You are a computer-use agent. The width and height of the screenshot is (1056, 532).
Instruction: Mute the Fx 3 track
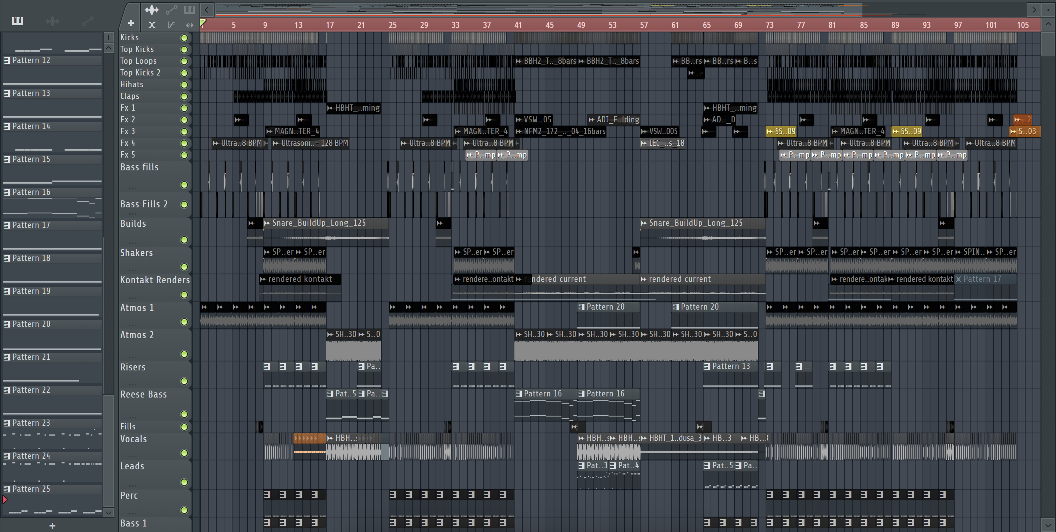[x=184, y=132]
